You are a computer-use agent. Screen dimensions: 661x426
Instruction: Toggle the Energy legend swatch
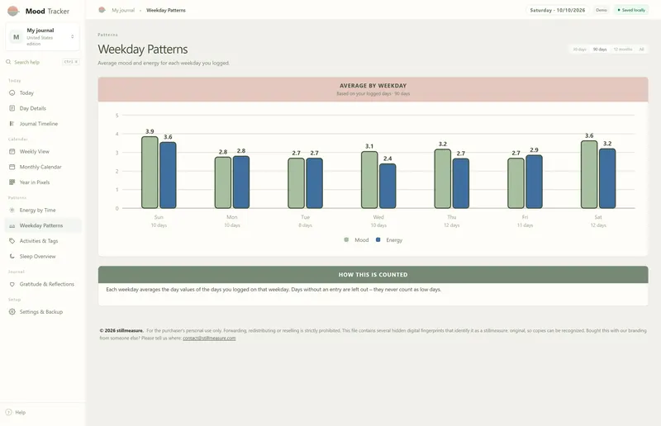tap(378, 239)
